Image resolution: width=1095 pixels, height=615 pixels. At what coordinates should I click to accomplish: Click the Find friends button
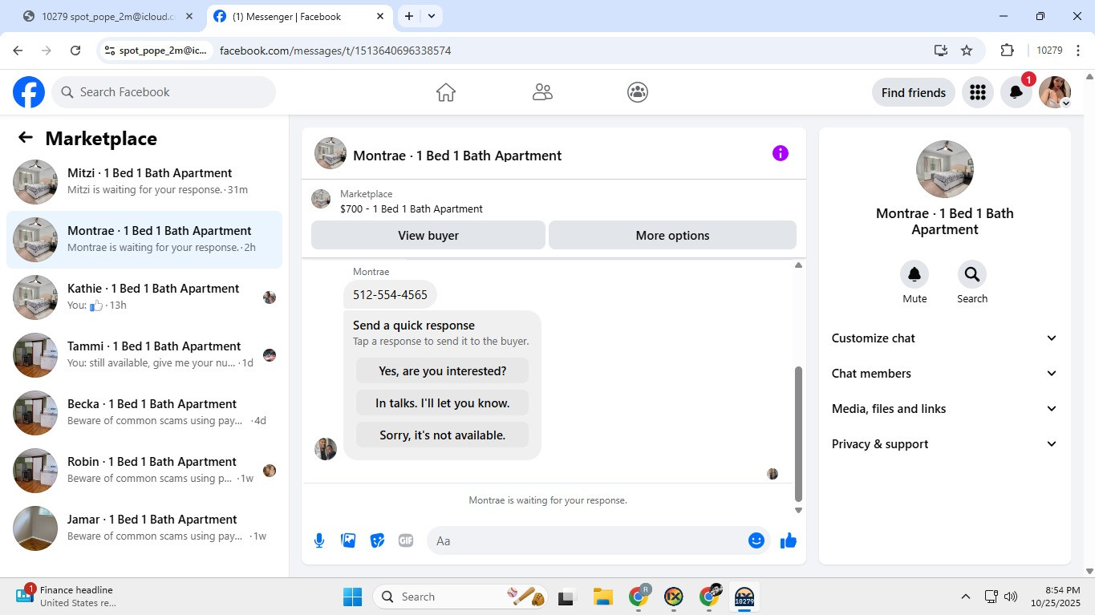pyautogui.click(x=914, y=92)
